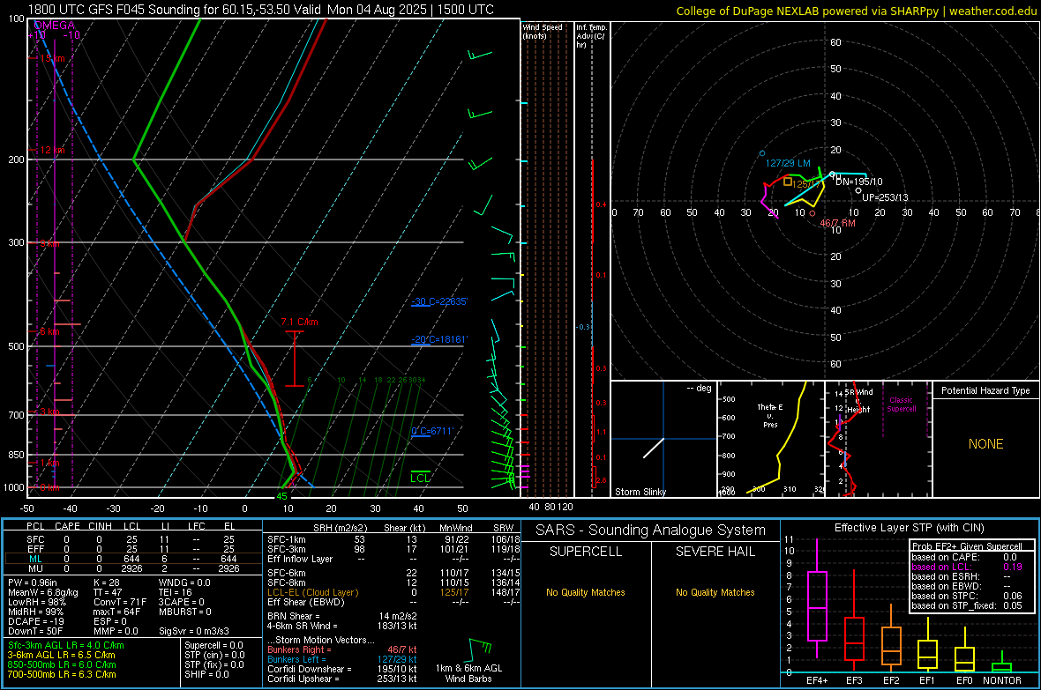Click the blue 'Bunkers Left =' label
This screenshot has height=690, width=1041.
pos(296,659)
